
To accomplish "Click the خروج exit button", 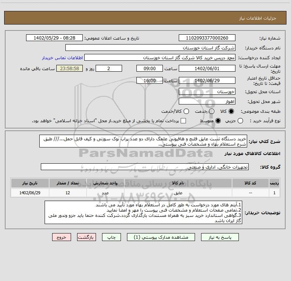I will (x=62, y=237).
